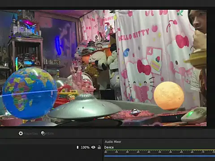Open source Properties with the gear button

(28, 133)
